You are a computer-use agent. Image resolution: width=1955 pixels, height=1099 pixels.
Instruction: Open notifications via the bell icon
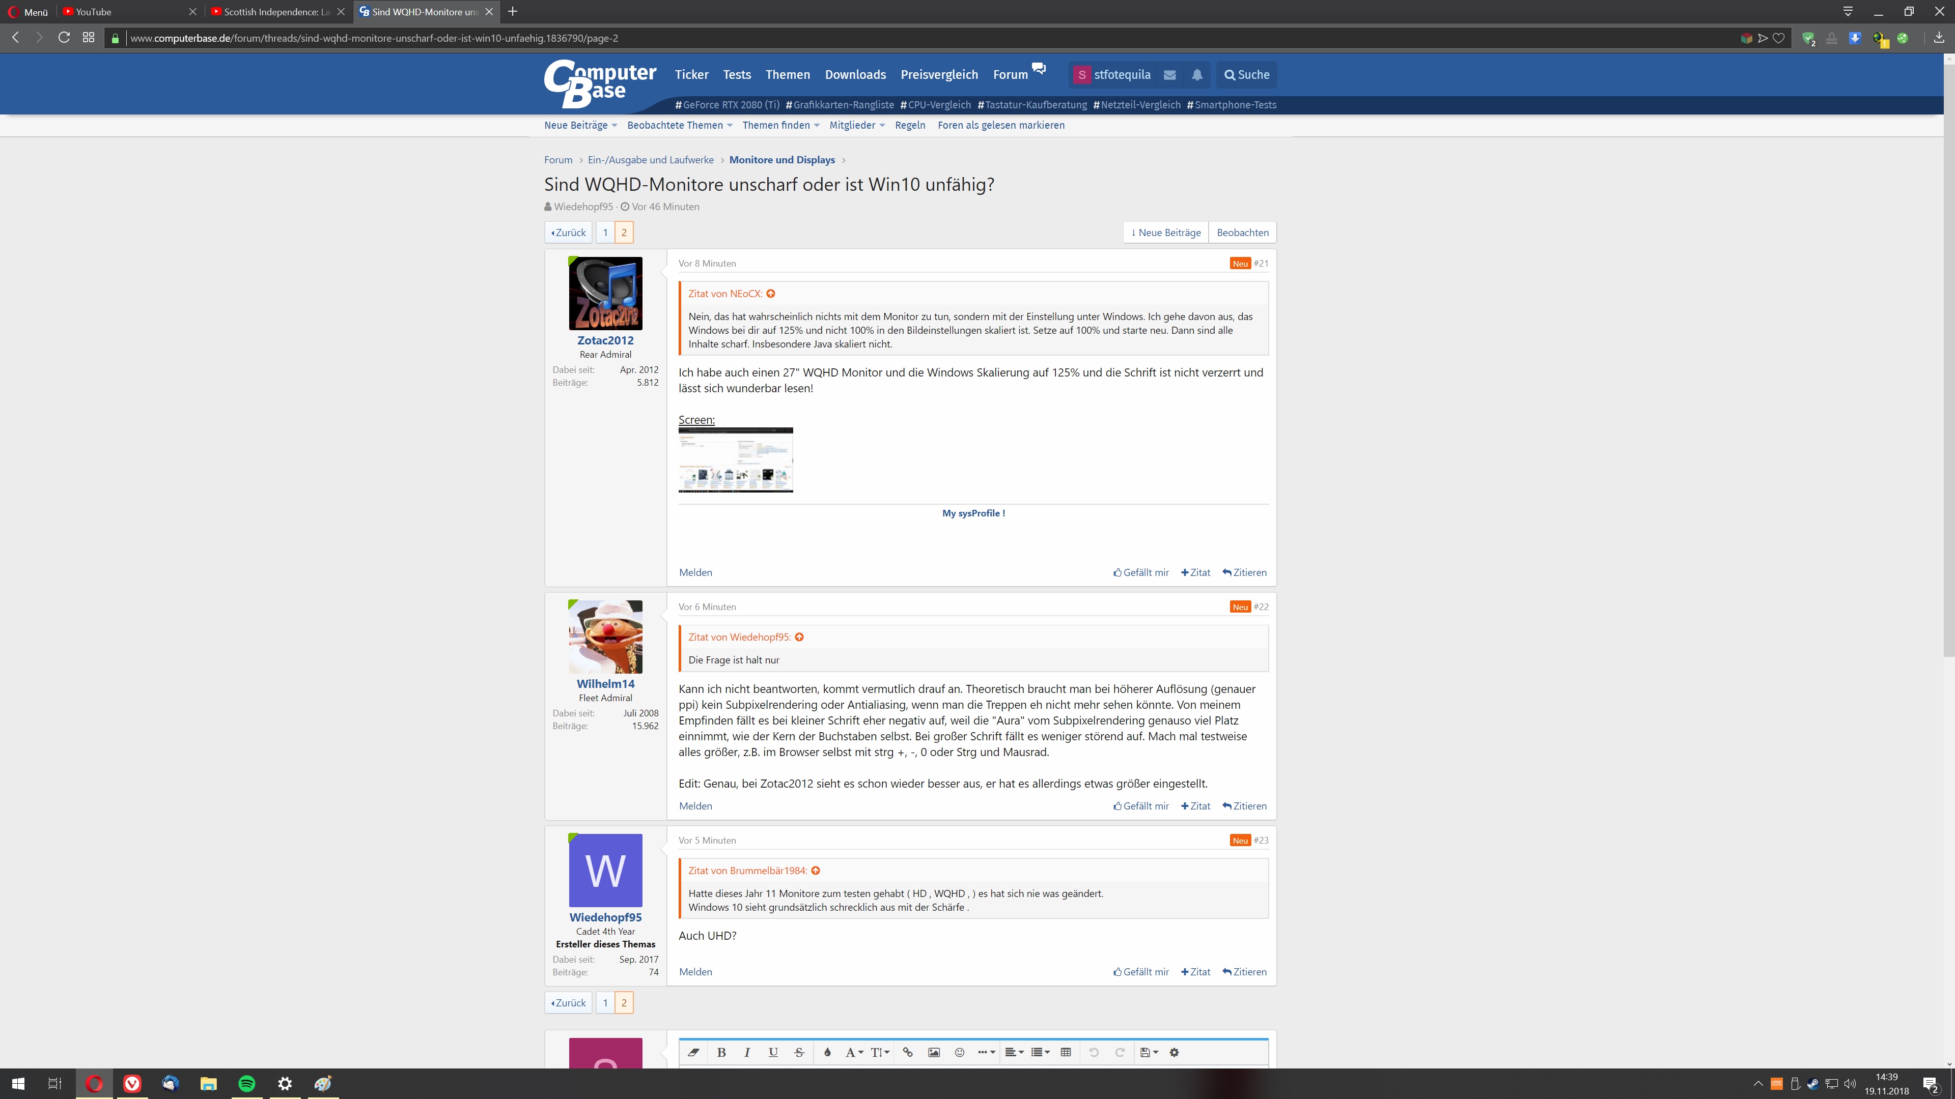point(1197,74)
